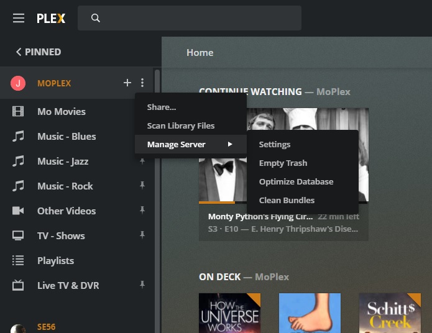The height and width of the screenshot is (333, 432).
Task: Open the hamburger navigation menu
Action: point(19,18)
